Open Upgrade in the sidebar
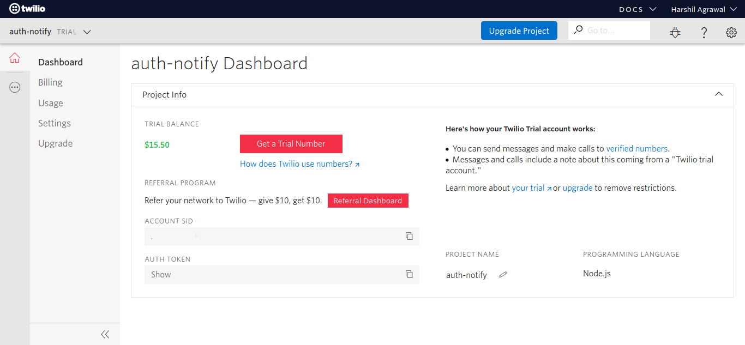Screen dimensions: 745x345 click(x=56, y=143)
